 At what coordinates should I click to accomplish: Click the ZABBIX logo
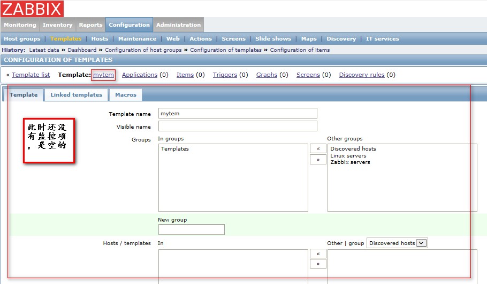point(32,9)
